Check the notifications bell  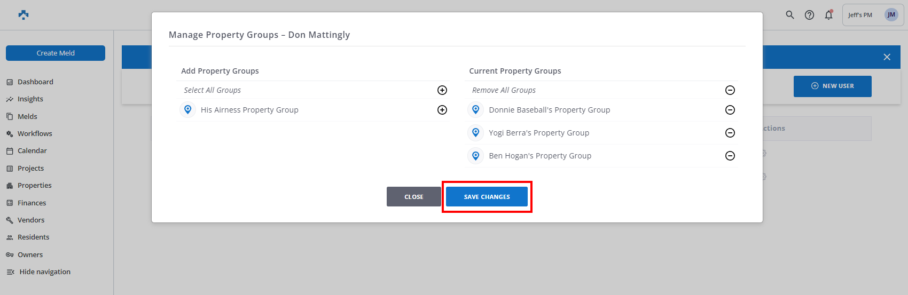click(828, 15)
